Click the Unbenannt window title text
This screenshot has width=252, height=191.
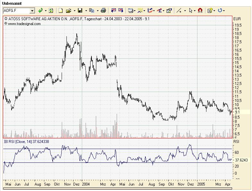12,4
